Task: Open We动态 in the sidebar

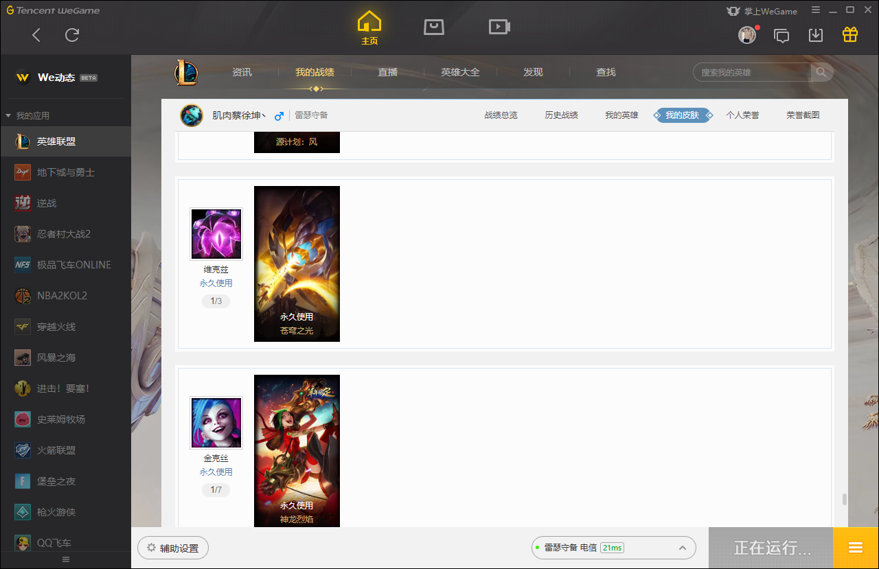Action: (x=56, y=78)
